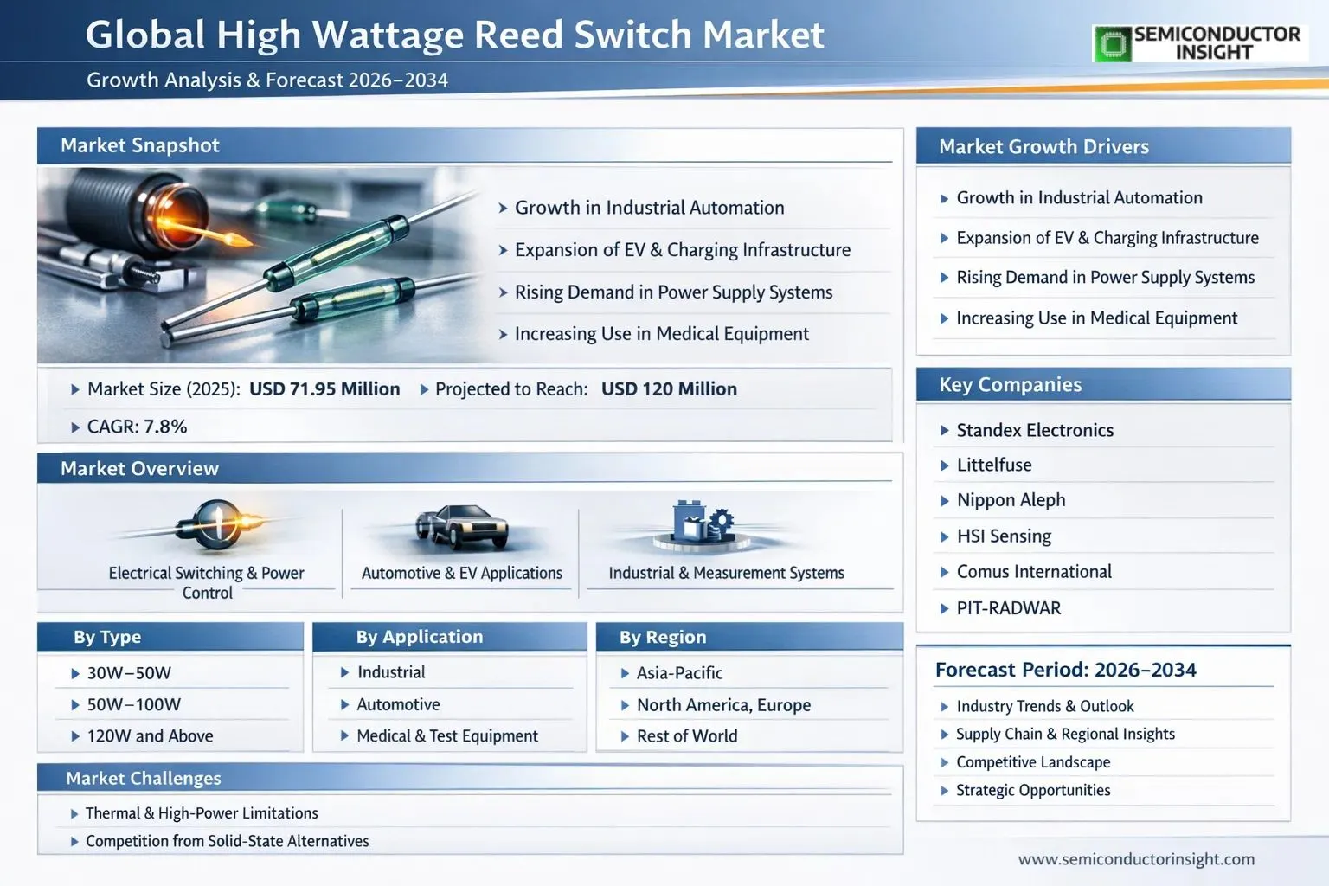Click 'Standex Electronics' company entry
The height and width of the screenshot is (886, 1329).
(1035, 430)
